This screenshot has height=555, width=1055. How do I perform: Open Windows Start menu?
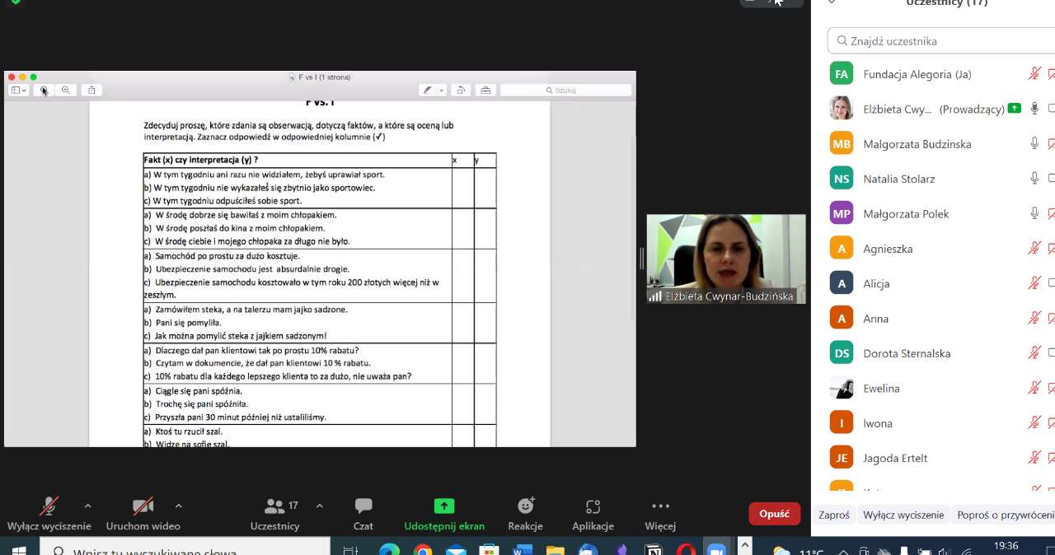(x=18, y=550)
